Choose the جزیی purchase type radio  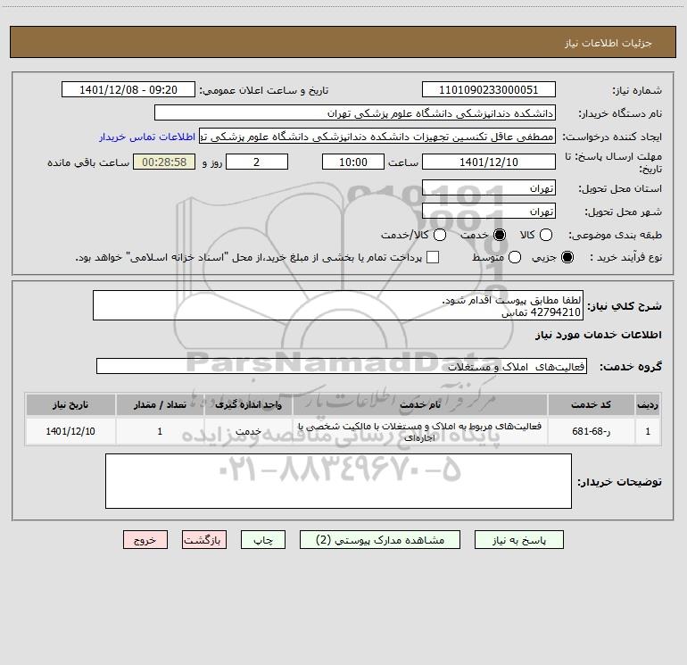[567, 257]
